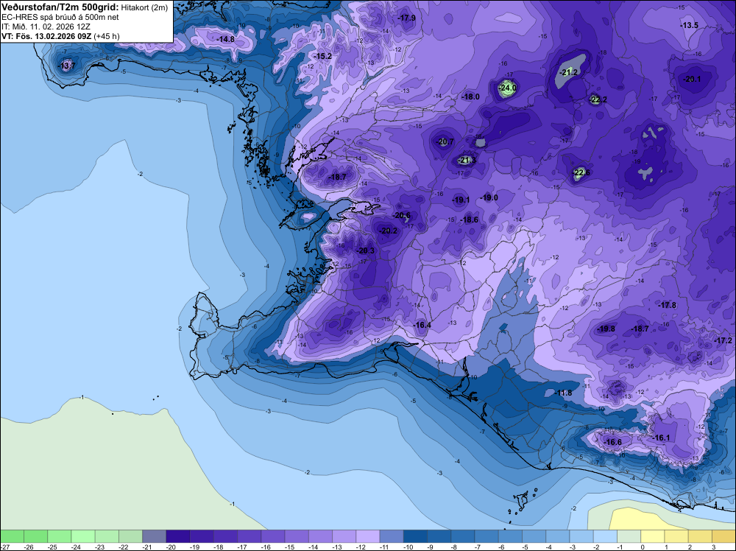Image resolution: width=736 pixels, height=551 pixels.
Task: Select the -20.7 temperature label
Action: click(445, 142)
